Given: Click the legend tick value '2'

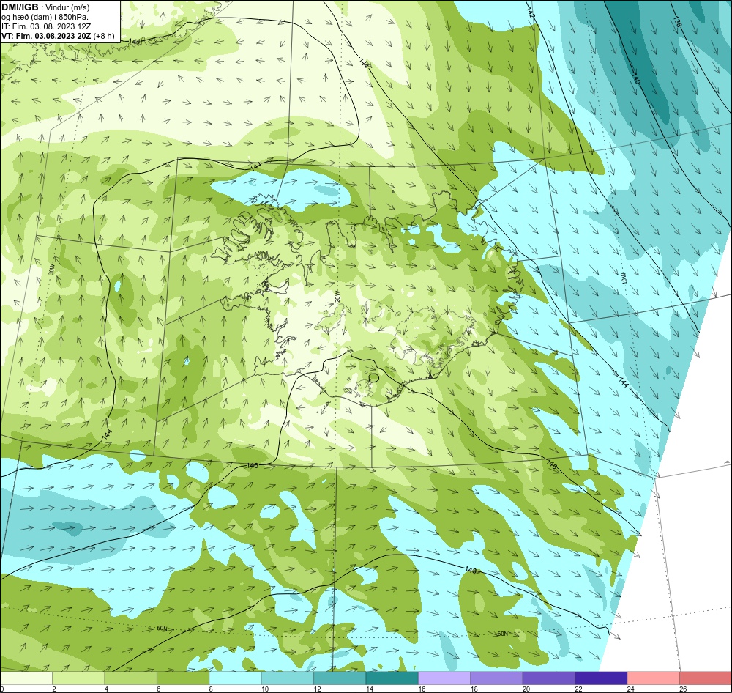Looking at the screenshot, I should [54, 689].
